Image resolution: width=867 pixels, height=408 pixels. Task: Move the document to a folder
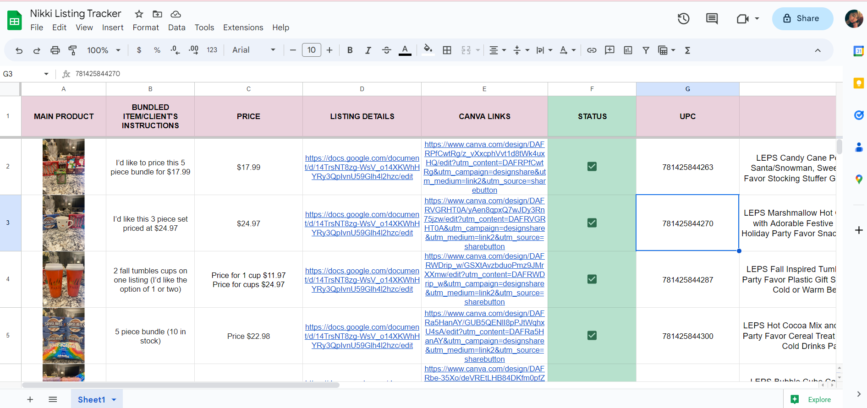pyautogui.click(x=157, y=14)
